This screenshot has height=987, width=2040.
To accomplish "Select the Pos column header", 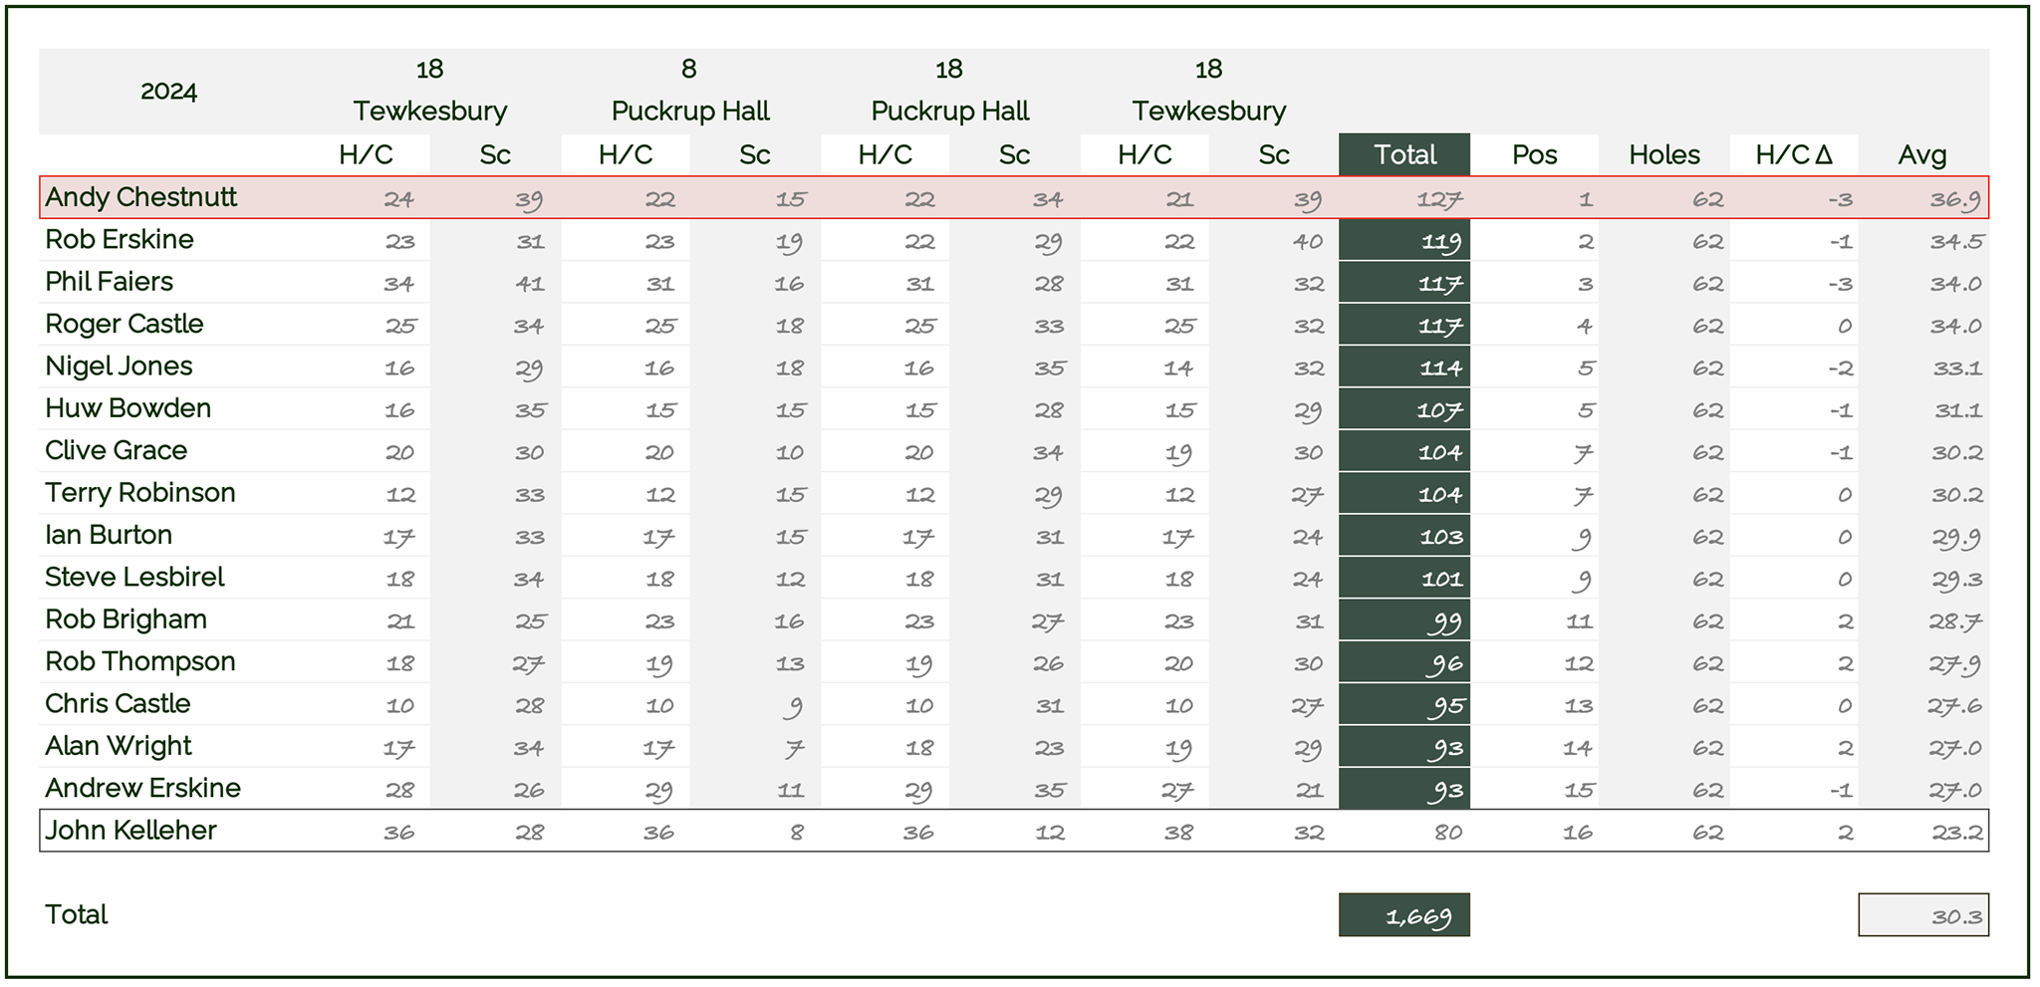I will [x=1534, y=154].
